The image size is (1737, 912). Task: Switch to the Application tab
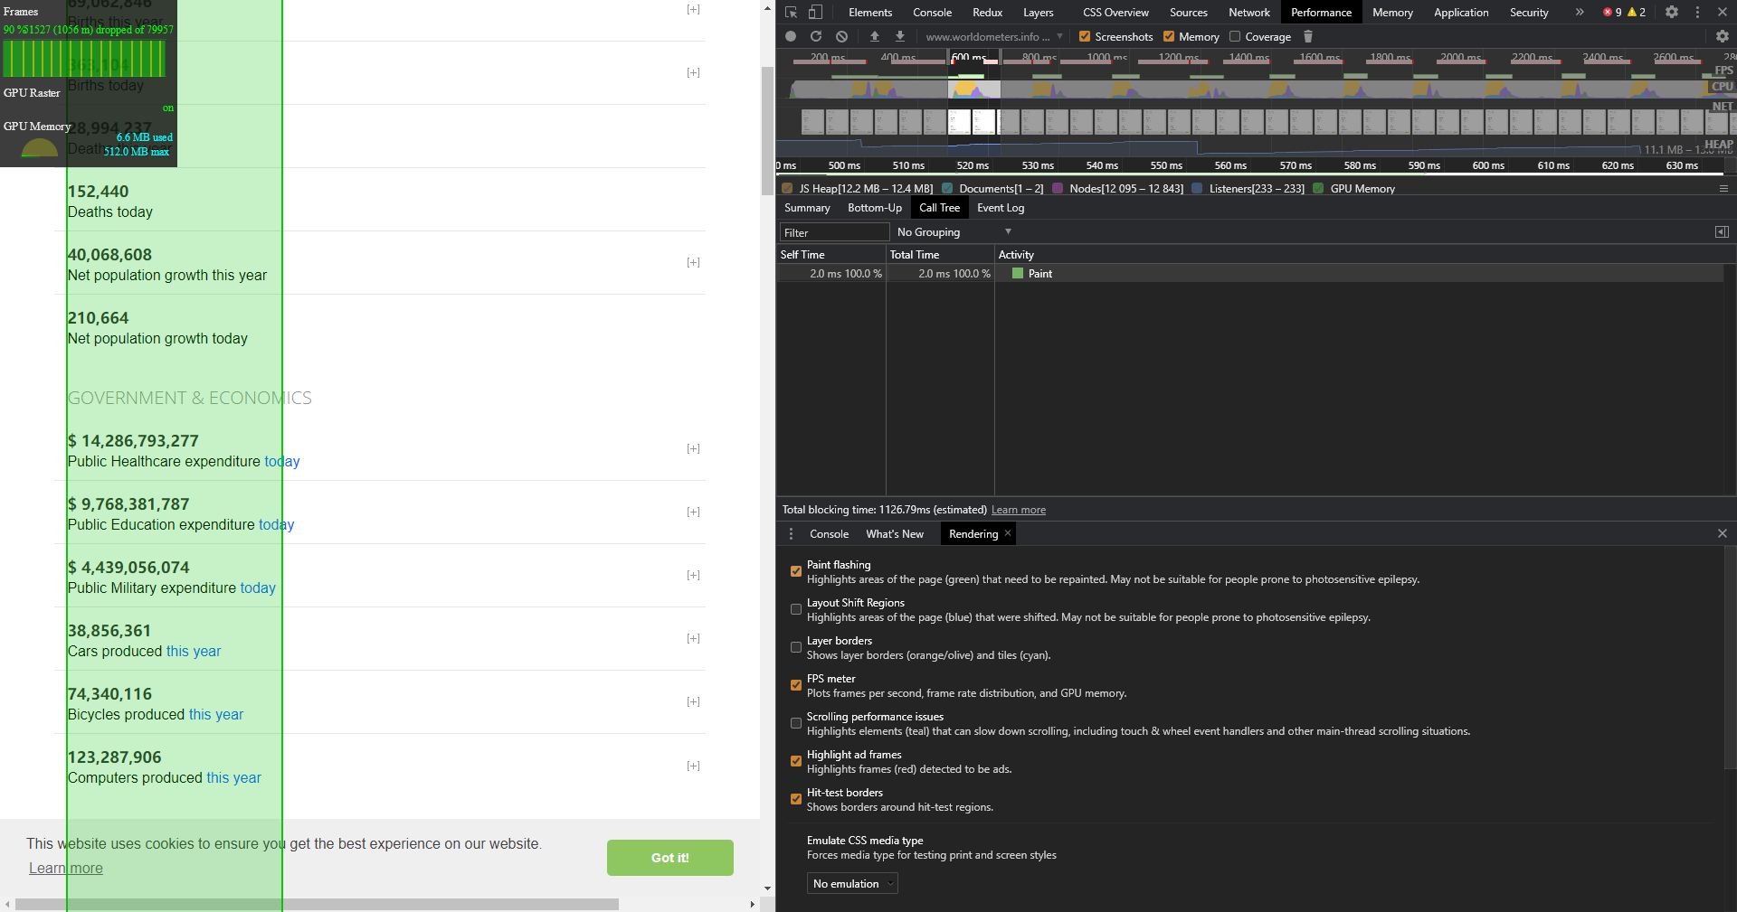[x=1461, y=13]
